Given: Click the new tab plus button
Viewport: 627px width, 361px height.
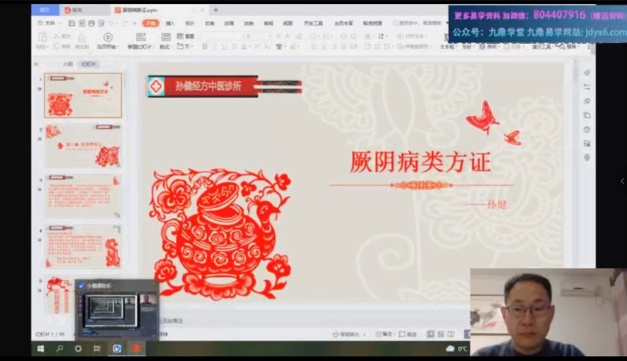Looking at the screenshot, I should tap(216, 10).
